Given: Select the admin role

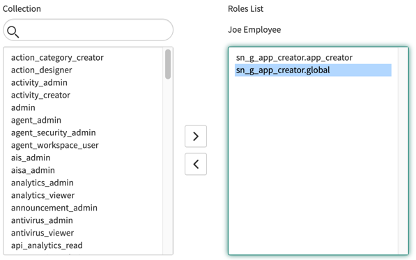Looking at the screenshot, I should pos(23,107).
